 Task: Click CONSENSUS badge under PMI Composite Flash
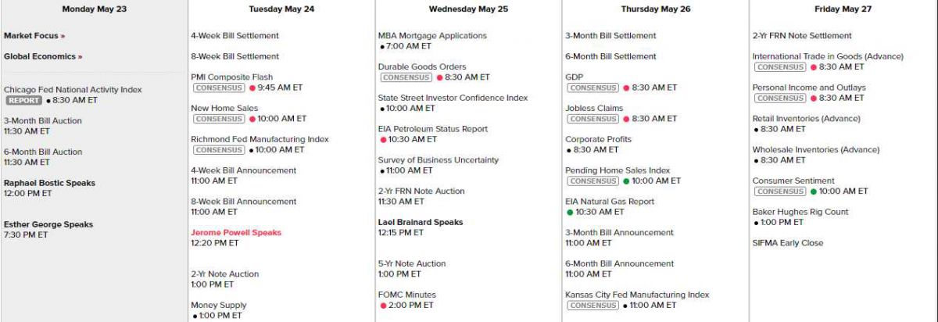tap(218, 88)
